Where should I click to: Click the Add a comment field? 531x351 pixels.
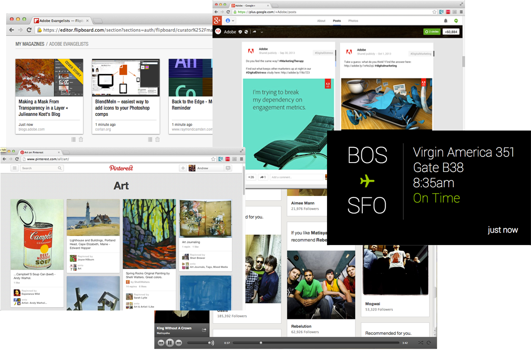[296, 177]
